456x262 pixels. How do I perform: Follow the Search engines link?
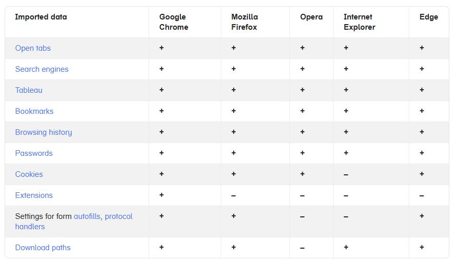click(42, 69)
